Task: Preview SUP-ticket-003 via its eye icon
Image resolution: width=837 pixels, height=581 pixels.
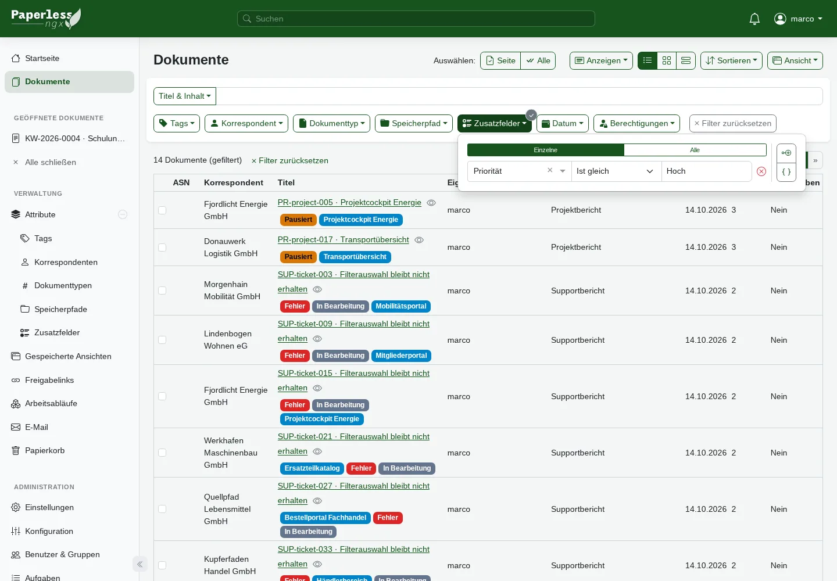Action: [317, 289]
